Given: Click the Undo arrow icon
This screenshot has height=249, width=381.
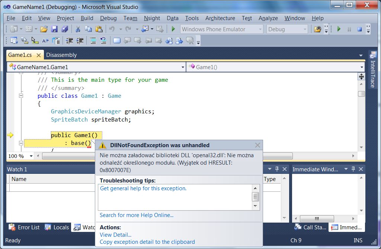Looking at the screenshot, I should point(112,29).
